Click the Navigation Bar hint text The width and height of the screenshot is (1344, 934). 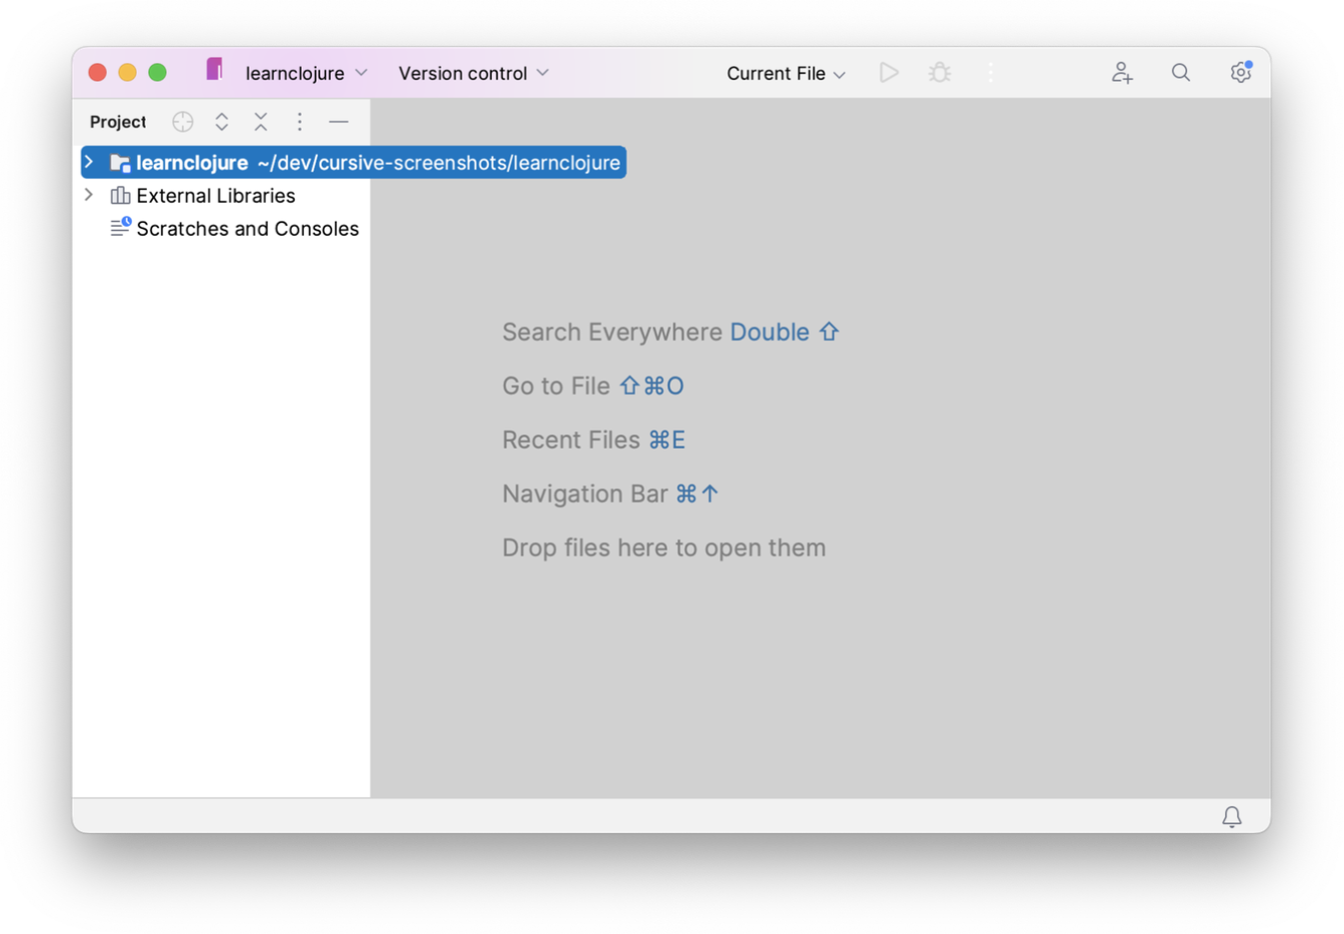(586, 493)
